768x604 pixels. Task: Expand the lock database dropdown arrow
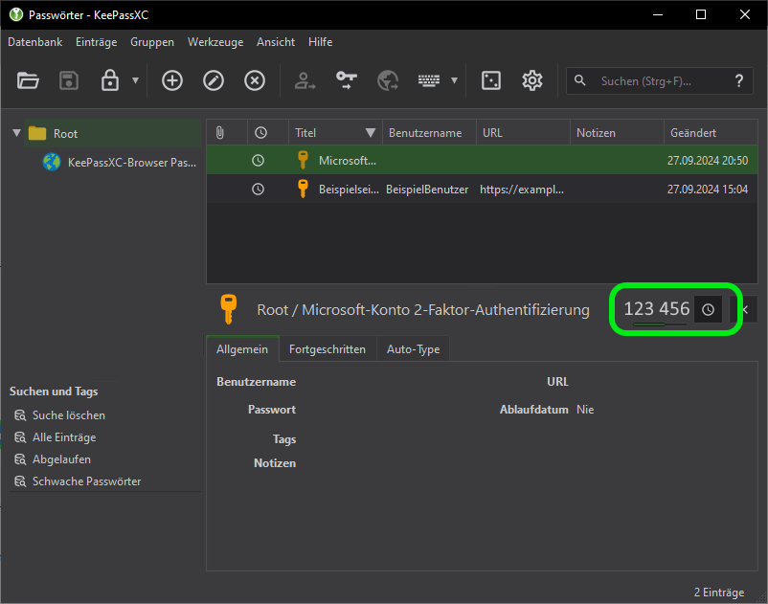[136, 81]
